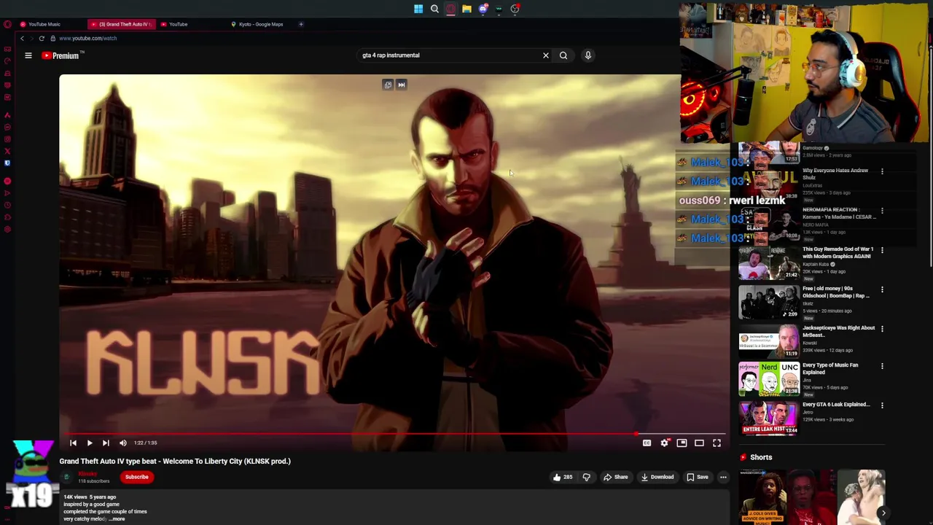This screenshot has width=933, height=525.
Task: Open the Windows Start button
Action: pos(418,9)
